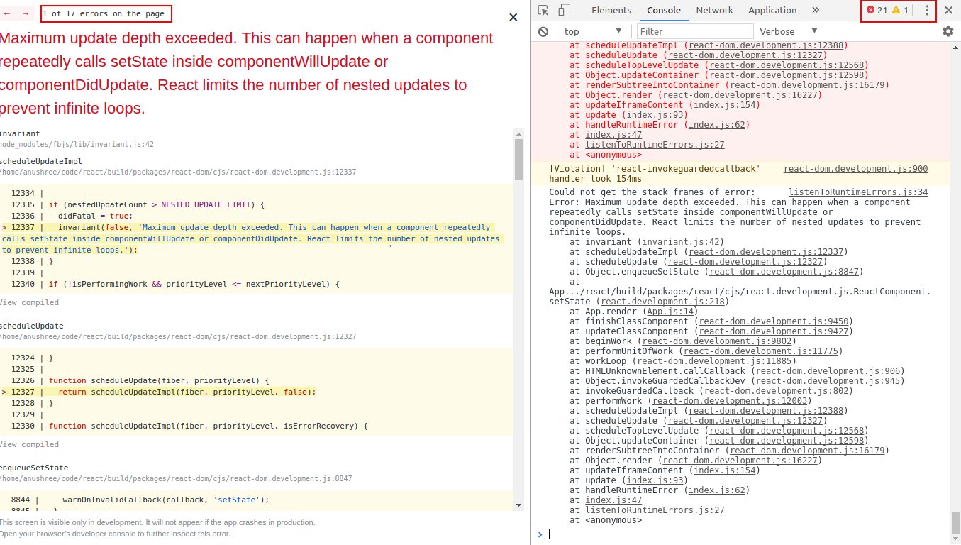
Task: Click the 'scheduleUpdate' stack frame heading
Action: [x=31, y=326]
